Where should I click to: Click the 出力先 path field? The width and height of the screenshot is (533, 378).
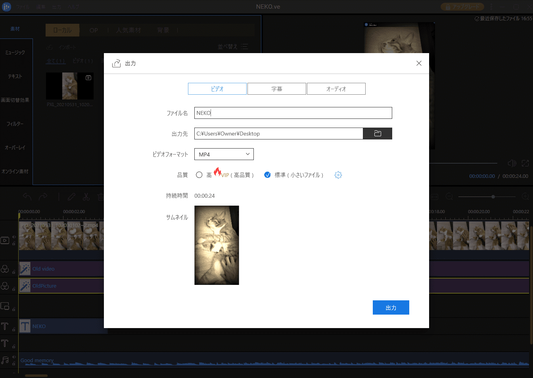tap(278, 134)
